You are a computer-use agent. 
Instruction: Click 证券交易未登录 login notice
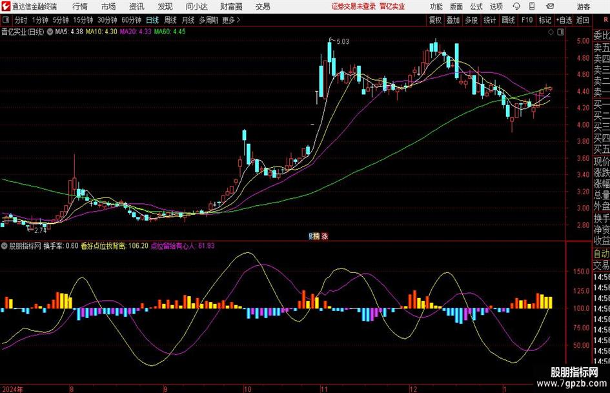coord(354,6)
